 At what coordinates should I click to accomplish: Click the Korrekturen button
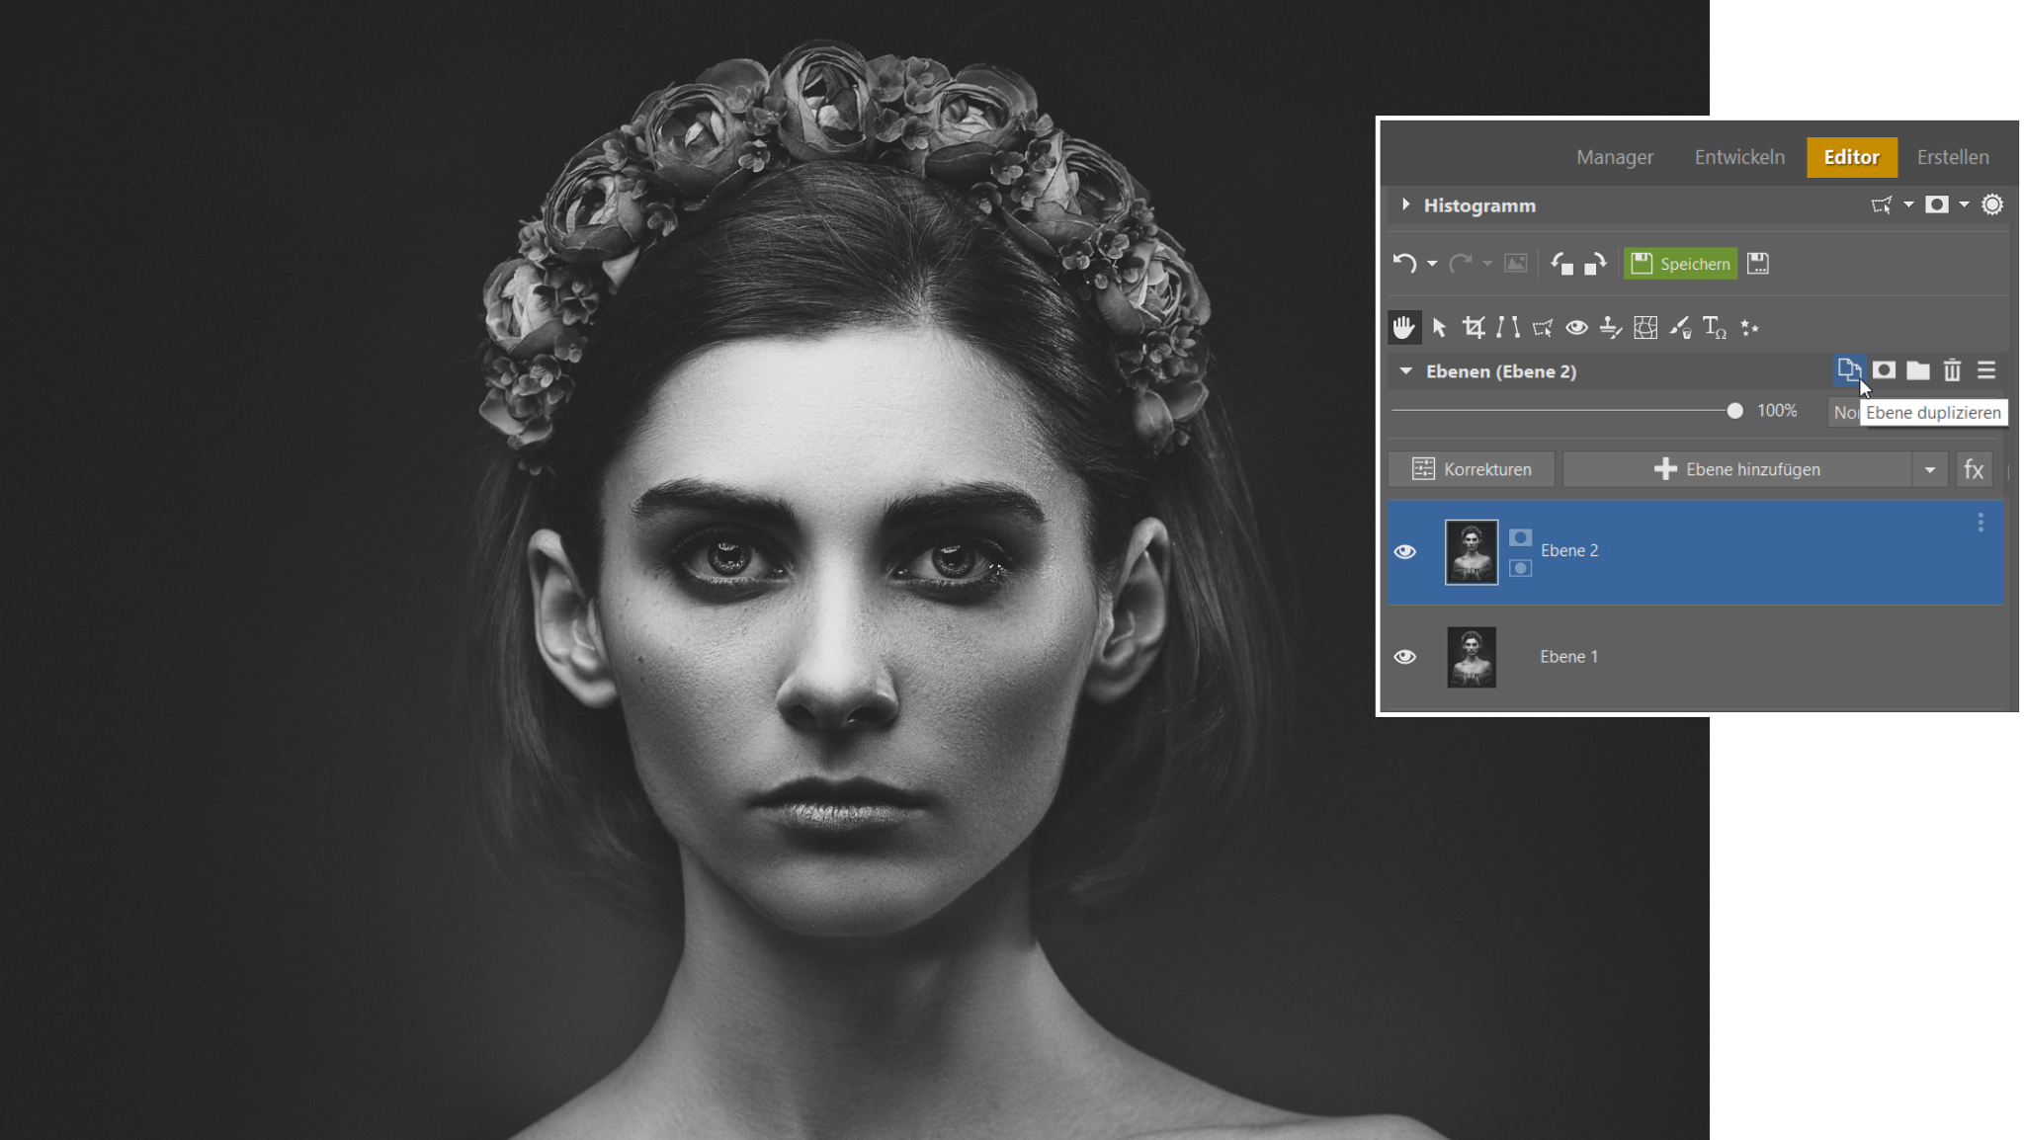tap(1472, 469)
